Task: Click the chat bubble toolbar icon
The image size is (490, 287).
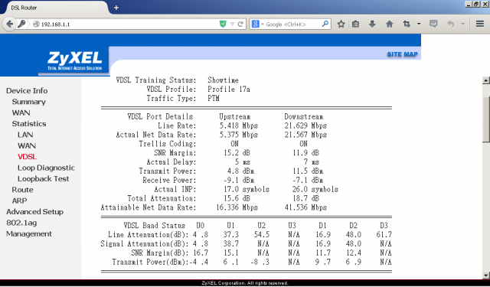Action: [x=433, y=24]
